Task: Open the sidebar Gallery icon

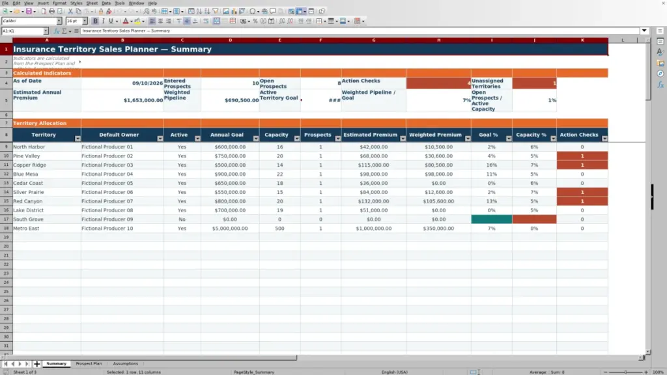Action: [660, 63]
